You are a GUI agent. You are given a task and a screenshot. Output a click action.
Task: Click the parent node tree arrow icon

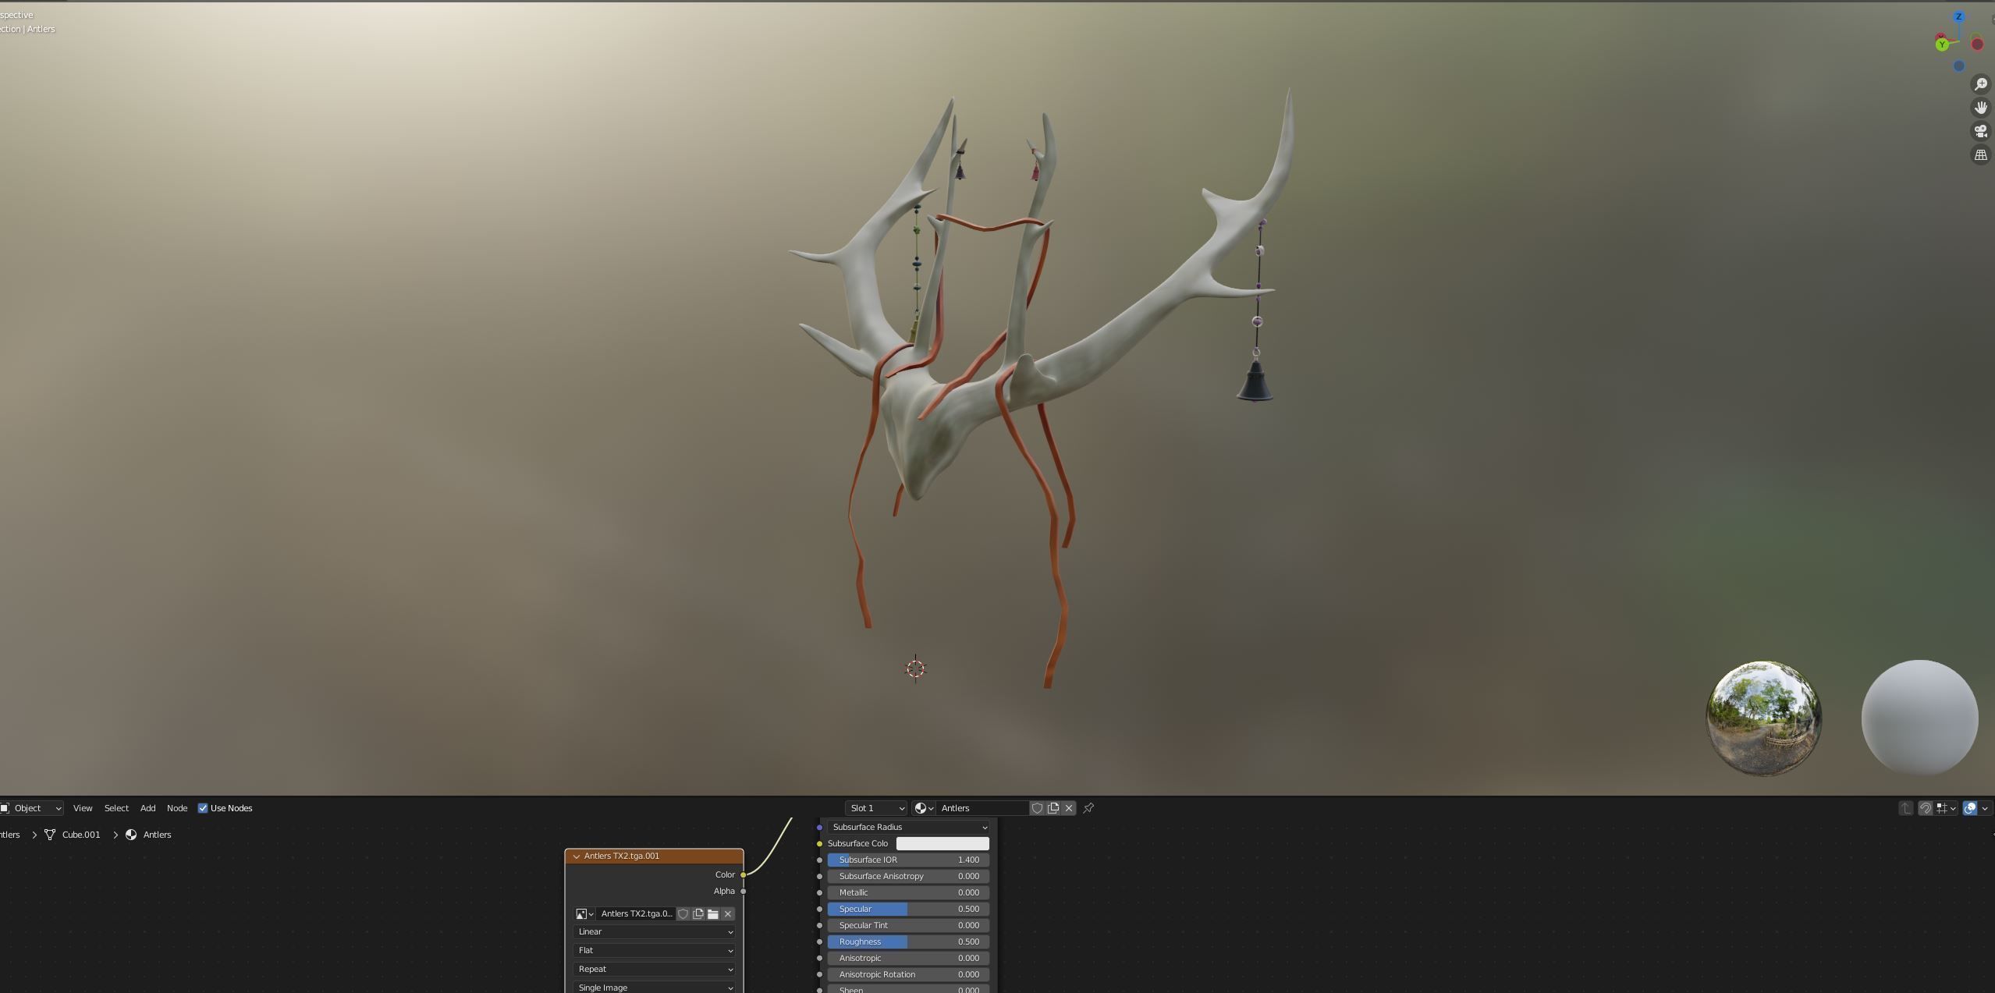[1906, 808]
